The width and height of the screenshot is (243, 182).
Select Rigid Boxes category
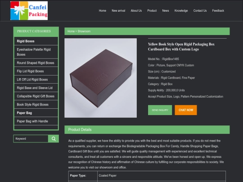click(x=36, y=41)
